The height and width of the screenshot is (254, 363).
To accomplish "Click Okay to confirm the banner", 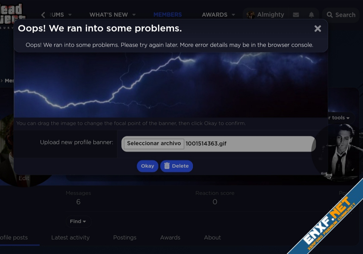I will click(147, 166).
